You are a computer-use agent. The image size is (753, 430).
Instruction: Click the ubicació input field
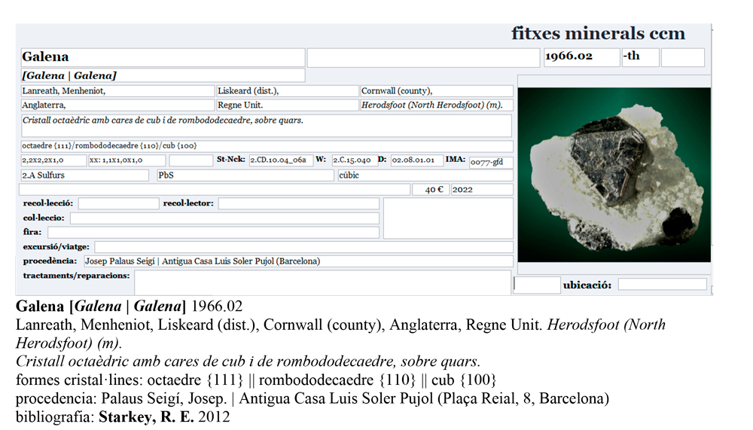[662, 285]
